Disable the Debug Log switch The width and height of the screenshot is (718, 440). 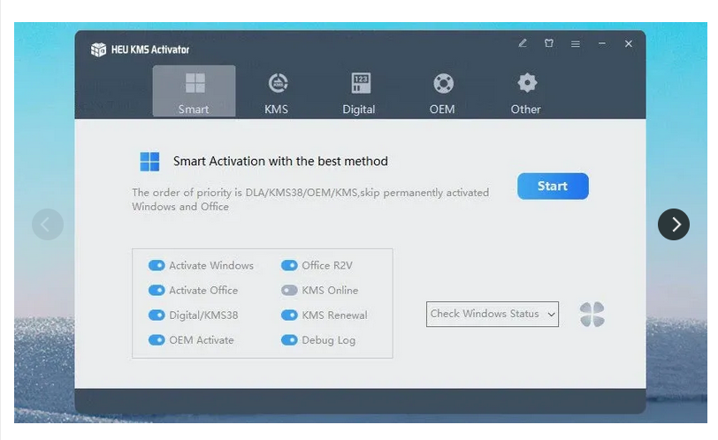(289, 340)
